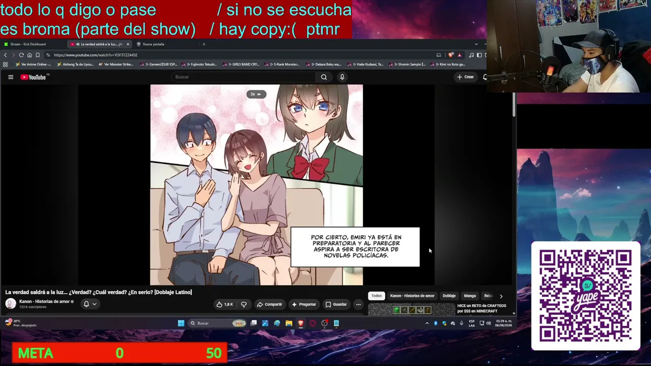Open the Aishang Ta de Liyou bookmark
This screenshot has height=366, width=651.
[x=75, y=65]
